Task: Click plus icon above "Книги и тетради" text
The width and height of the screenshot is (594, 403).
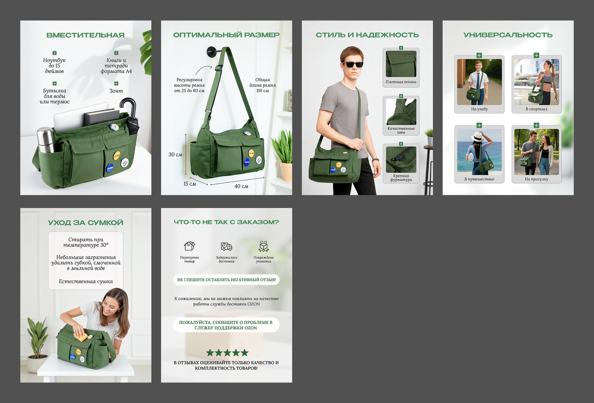Action: click(x=116, y=53)
